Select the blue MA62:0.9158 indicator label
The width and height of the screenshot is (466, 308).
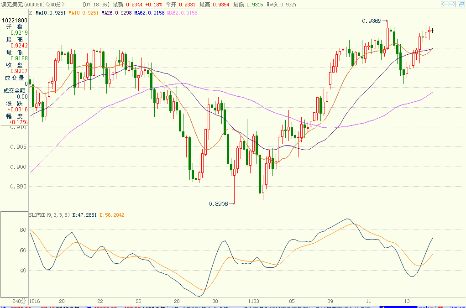pos(150,13)
